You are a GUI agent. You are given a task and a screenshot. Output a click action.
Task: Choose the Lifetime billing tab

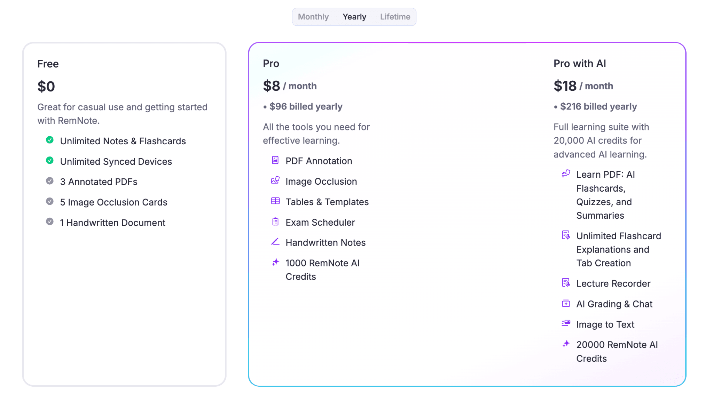(x=395, y=17)
